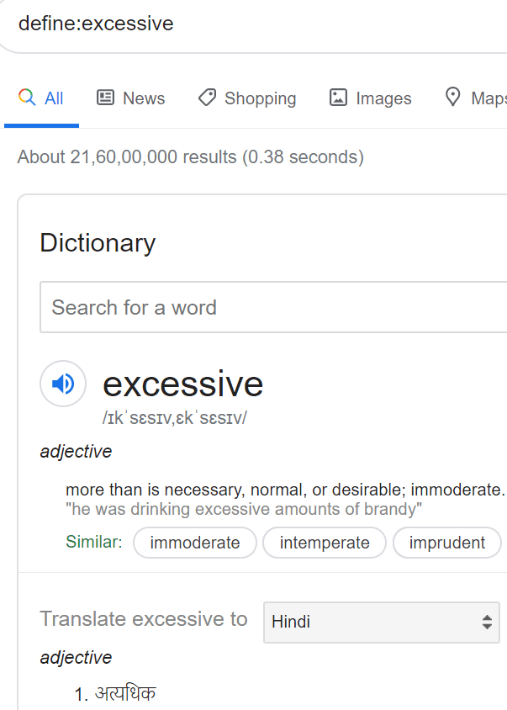Viewport: 507px width, 710px height.
Task: Focus the 'Search for a word' field
Action: click(x=273, y=307)
